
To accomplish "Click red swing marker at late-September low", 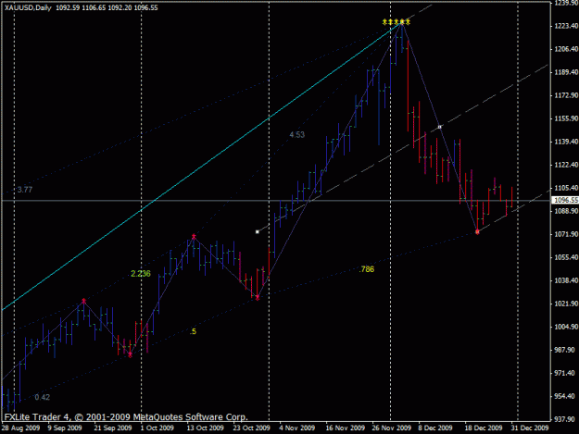I will point(130,354).
